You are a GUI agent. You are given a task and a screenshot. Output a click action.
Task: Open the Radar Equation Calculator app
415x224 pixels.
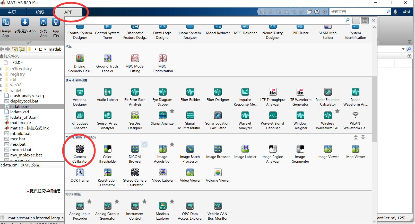pos(328,97)
